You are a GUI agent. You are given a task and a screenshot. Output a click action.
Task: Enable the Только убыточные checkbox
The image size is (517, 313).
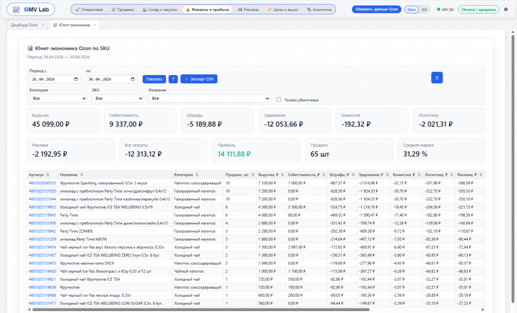279,100
